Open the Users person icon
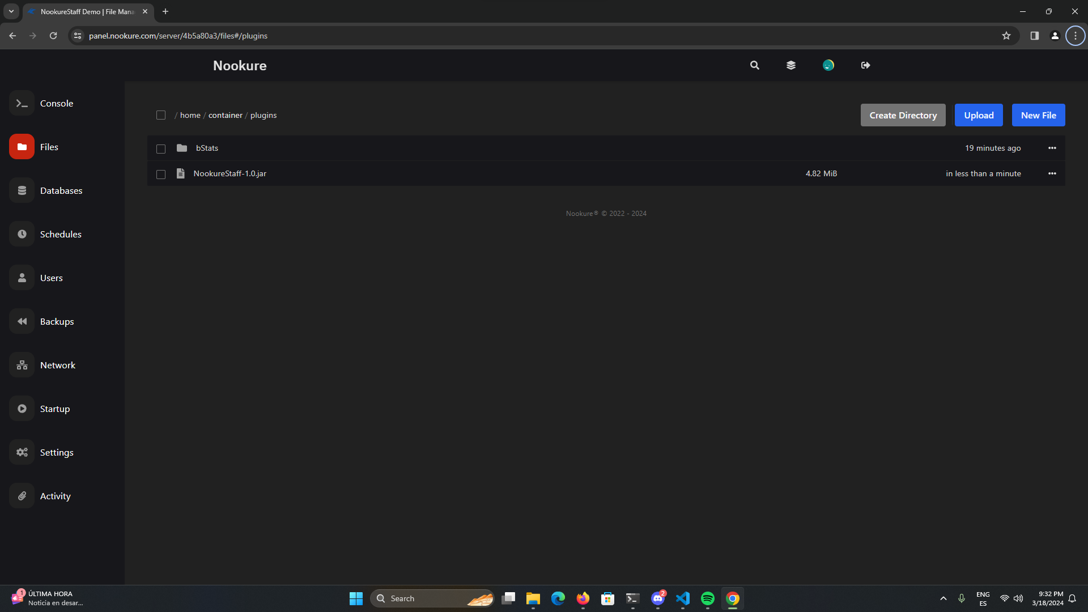 click(x=22, y=278)
